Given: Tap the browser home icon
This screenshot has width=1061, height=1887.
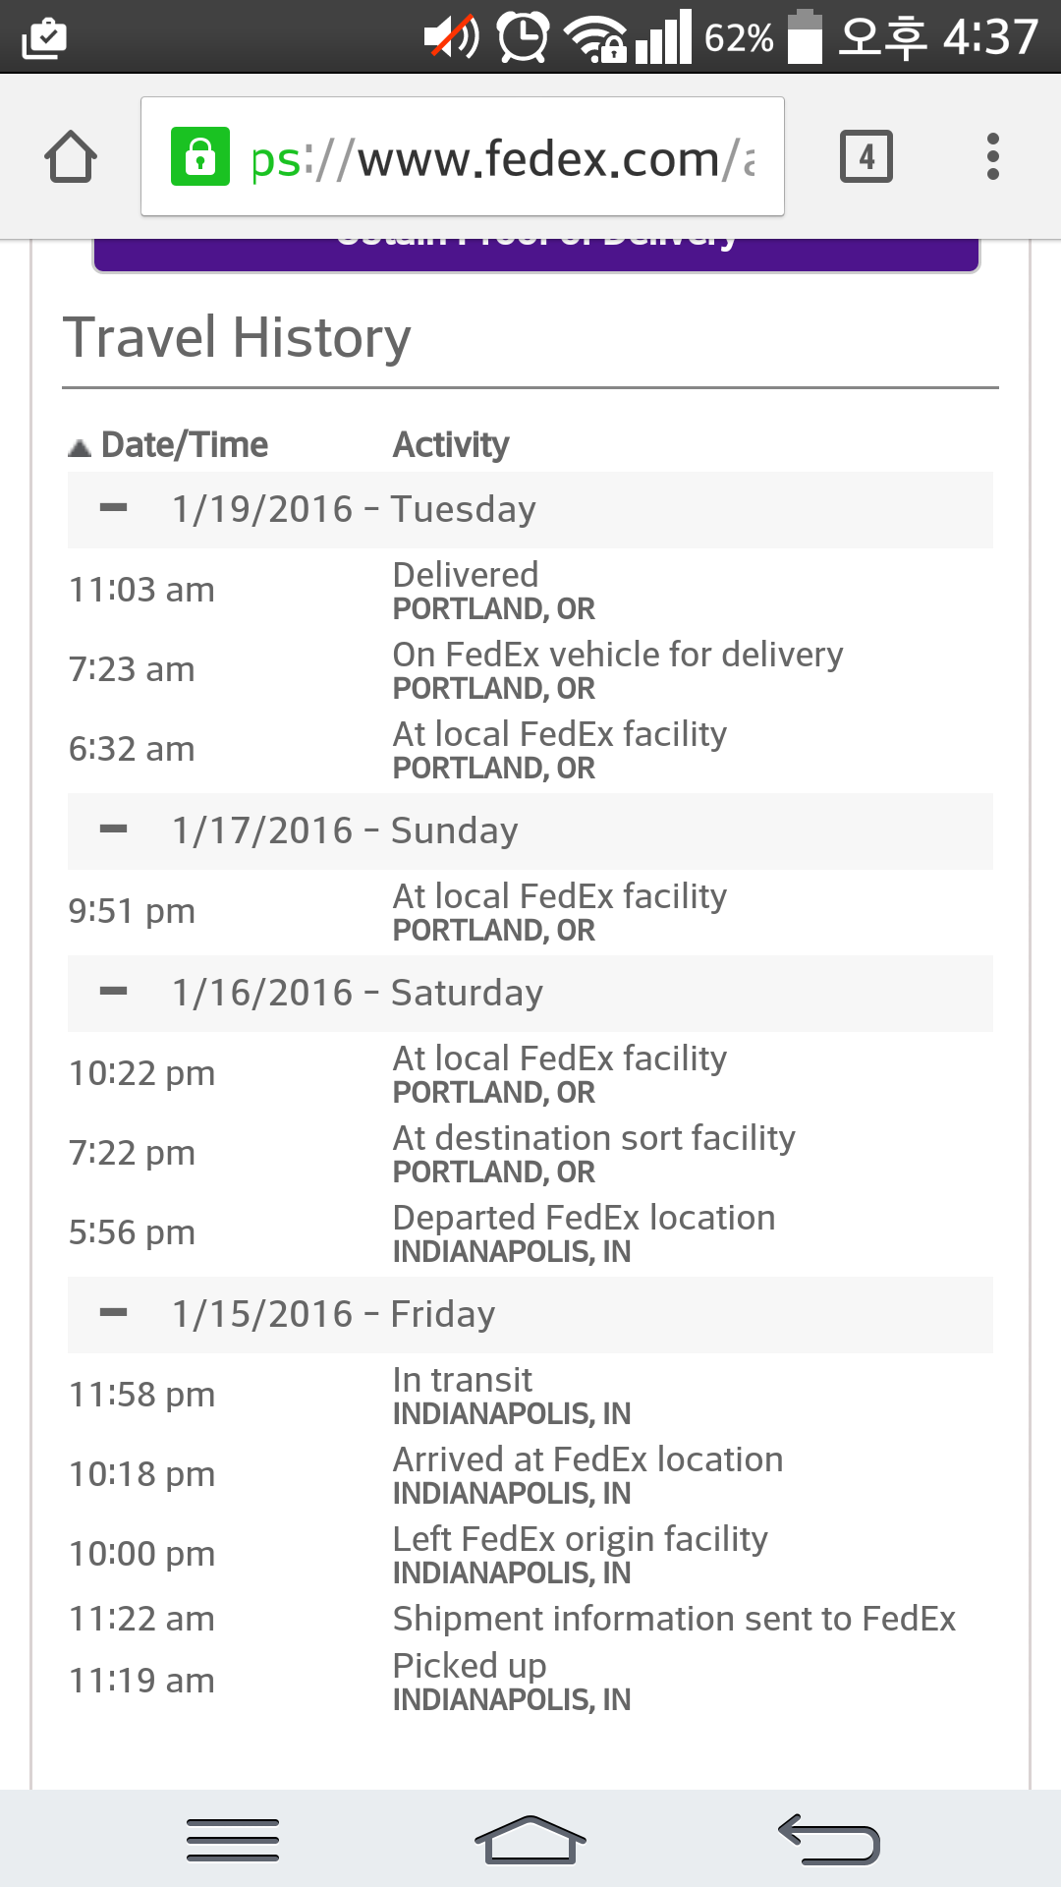Looking at the screenshot, I should 71,157.
